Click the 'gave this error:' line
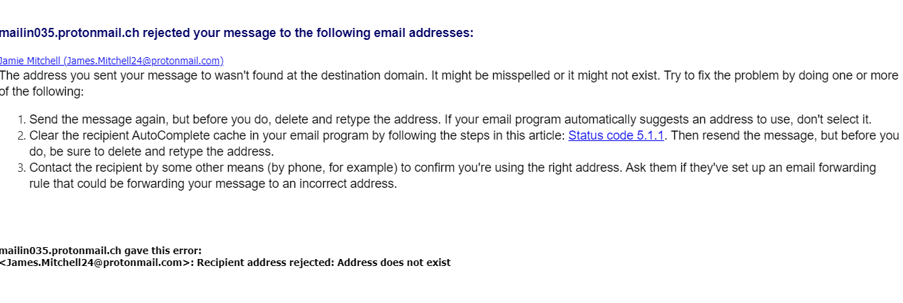The height and width of the screenshot is (303, 903). click(100, 251)
